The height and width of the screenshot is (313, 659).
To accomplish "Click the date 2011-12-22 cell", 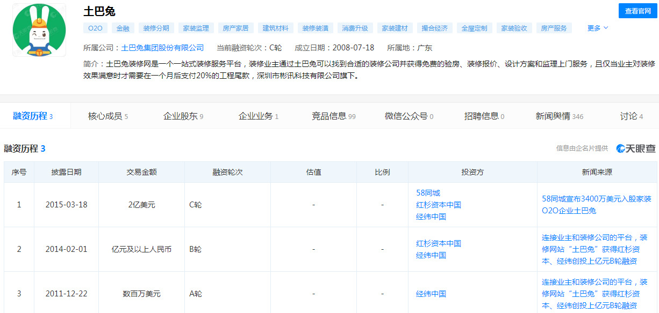I will (x=67, y=294).
